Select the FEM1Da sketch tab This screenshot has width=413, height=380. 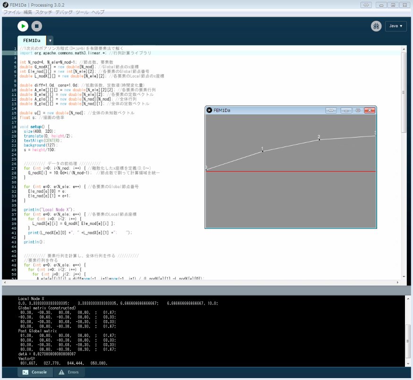(x=32, y=41)
